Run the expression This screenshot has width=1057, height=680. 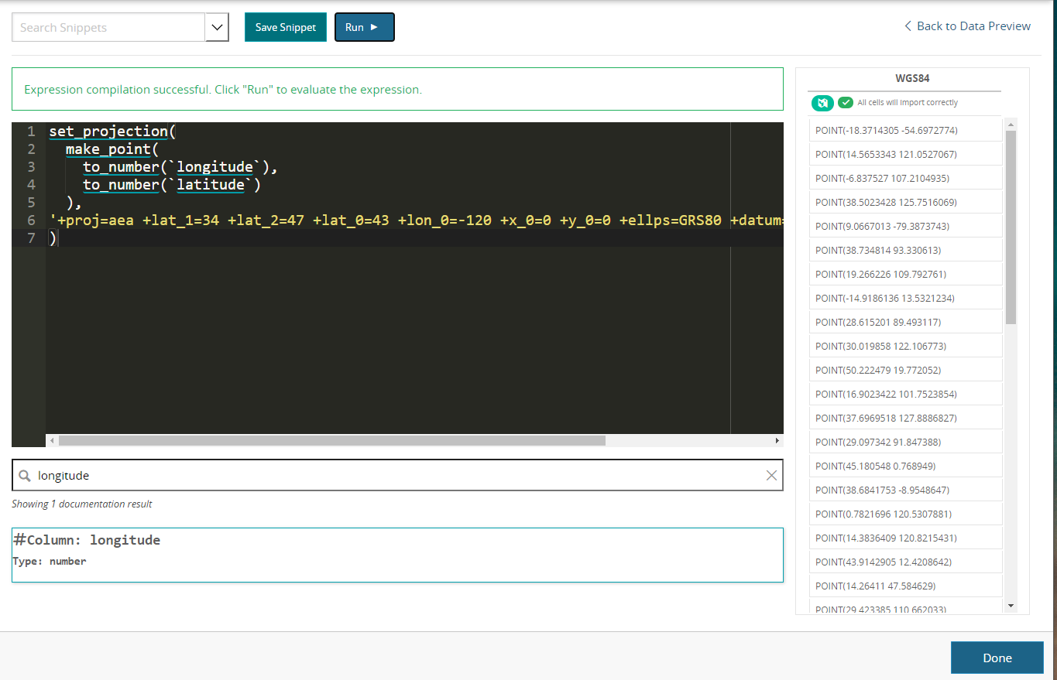click(365, 27)
